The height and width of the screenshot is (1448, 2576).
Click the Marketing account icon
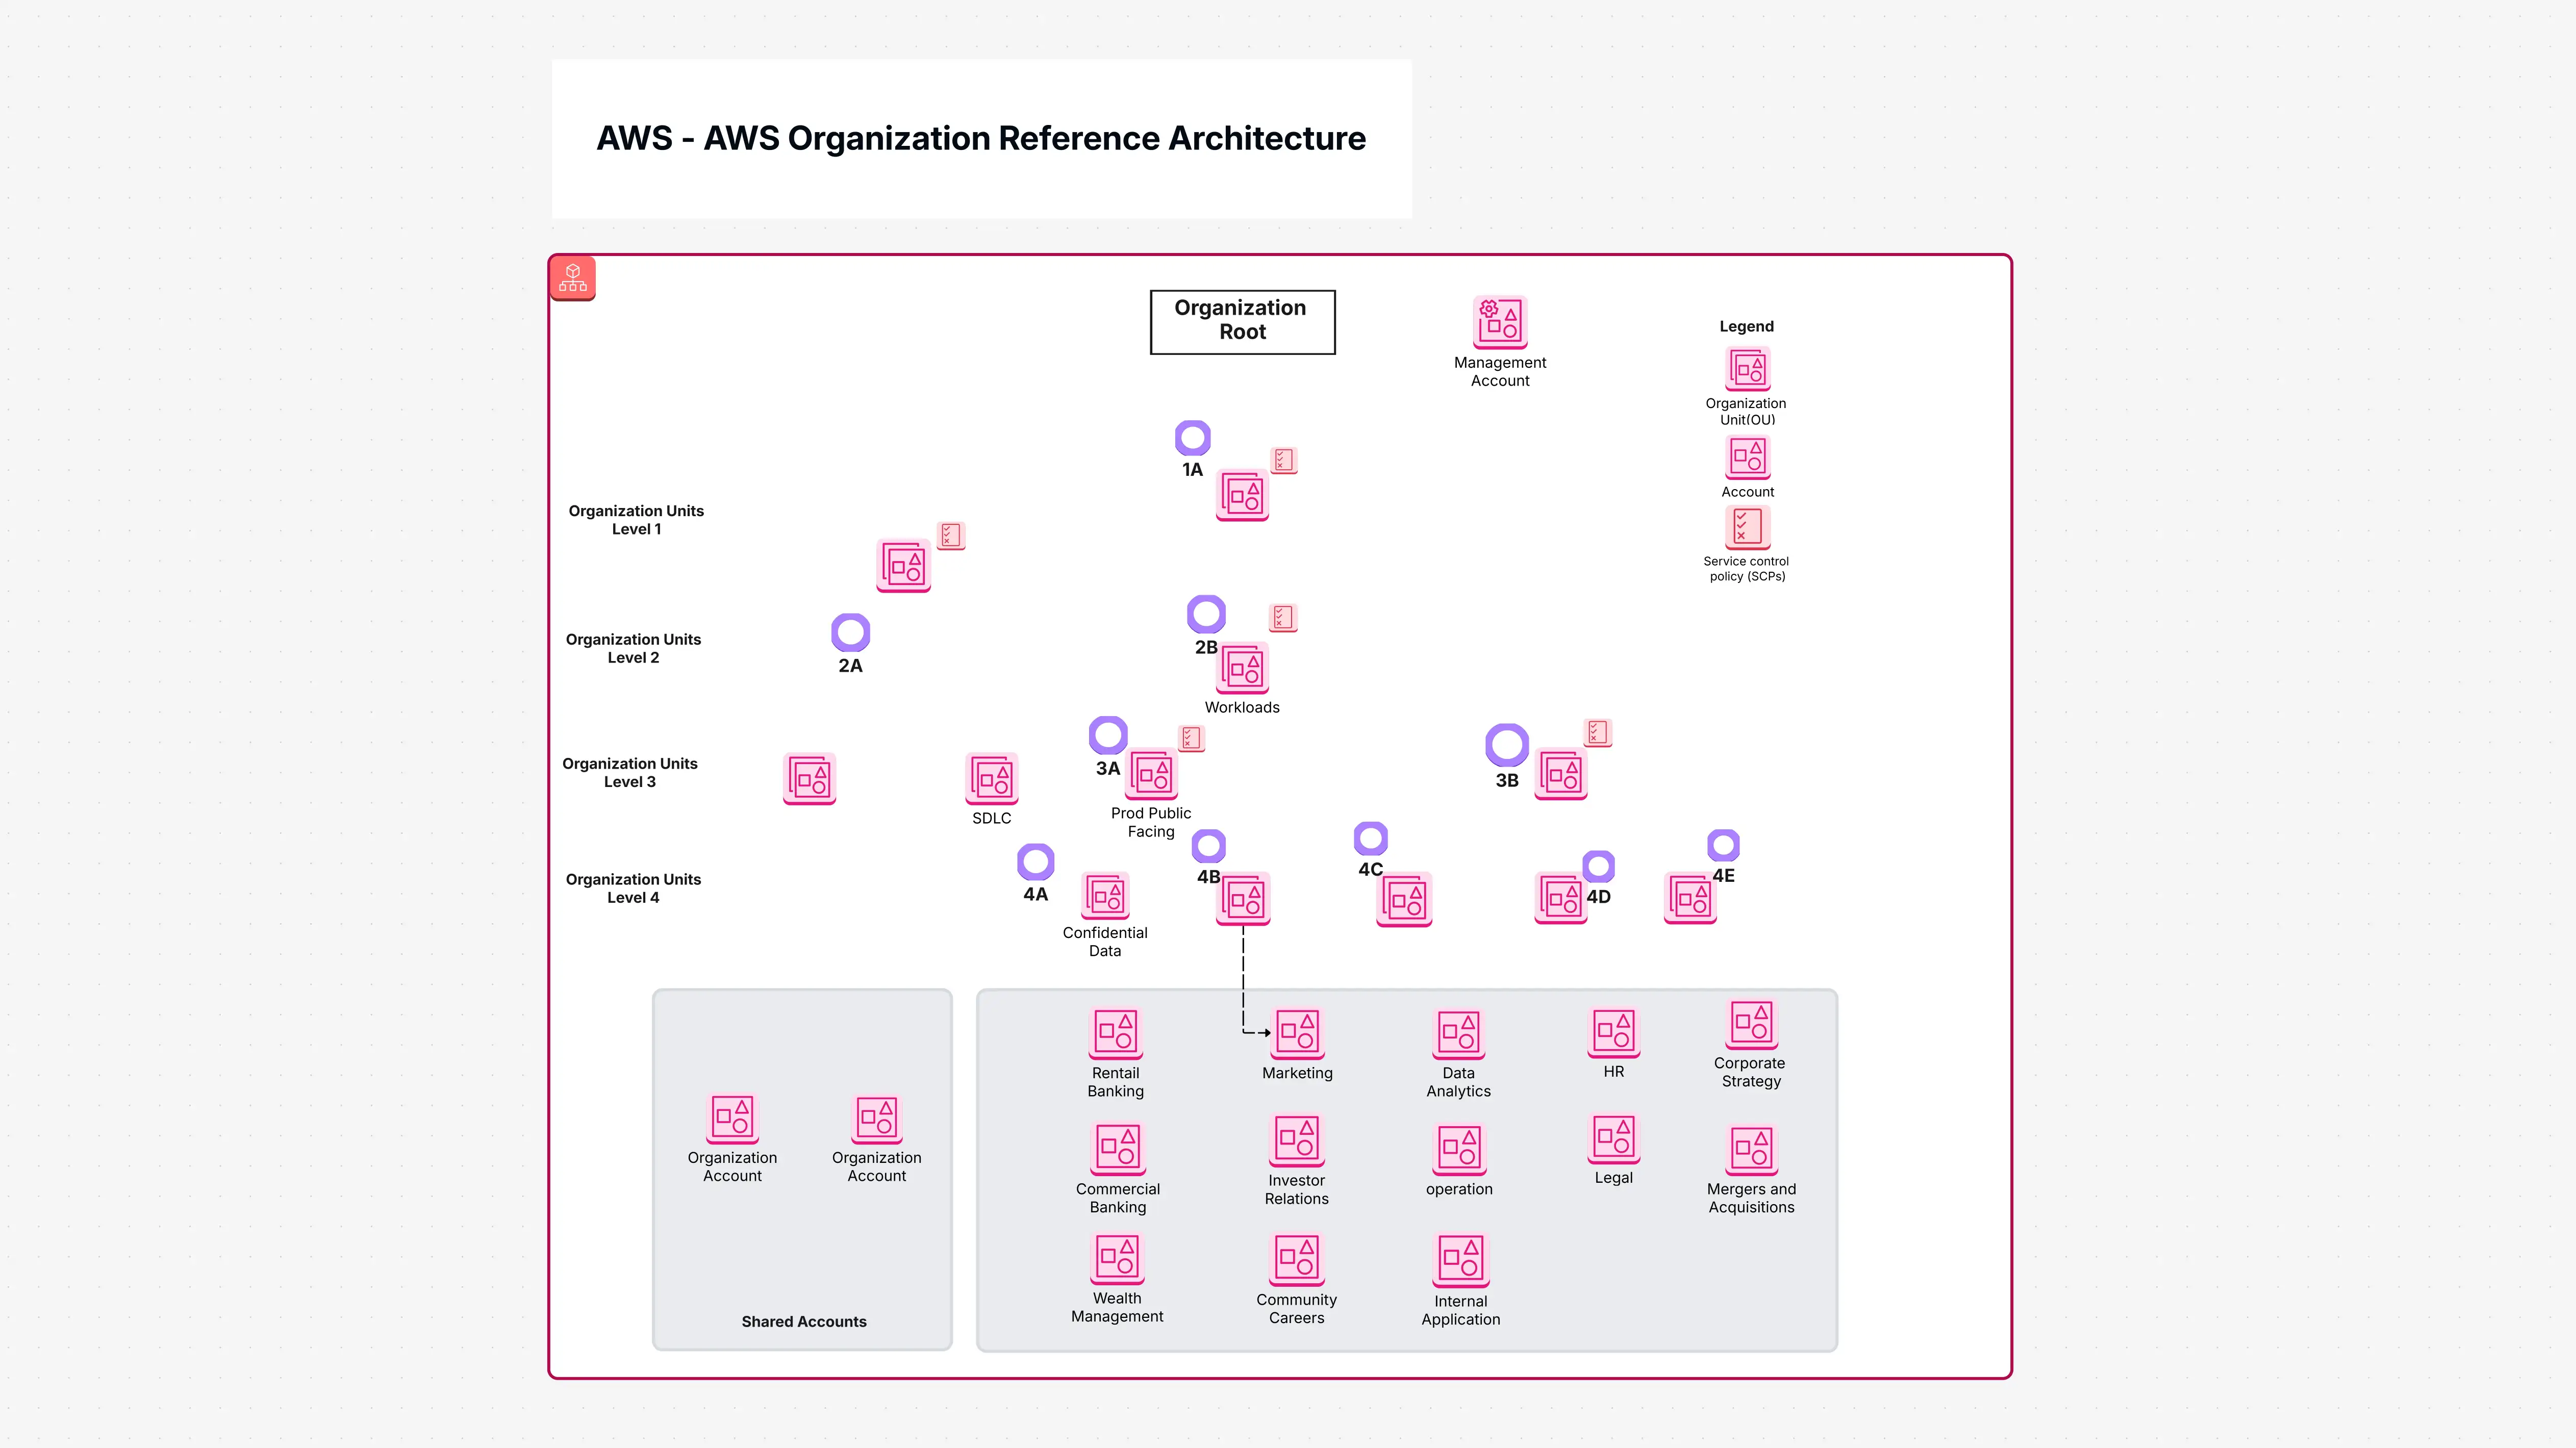[x=1296, y=1033]
